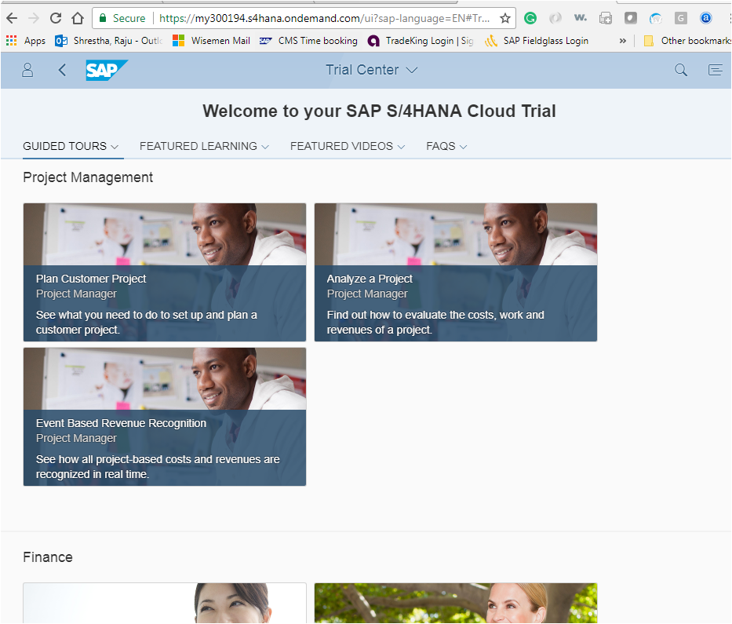Click the 'Project Management' section heading

pos(88,177)
